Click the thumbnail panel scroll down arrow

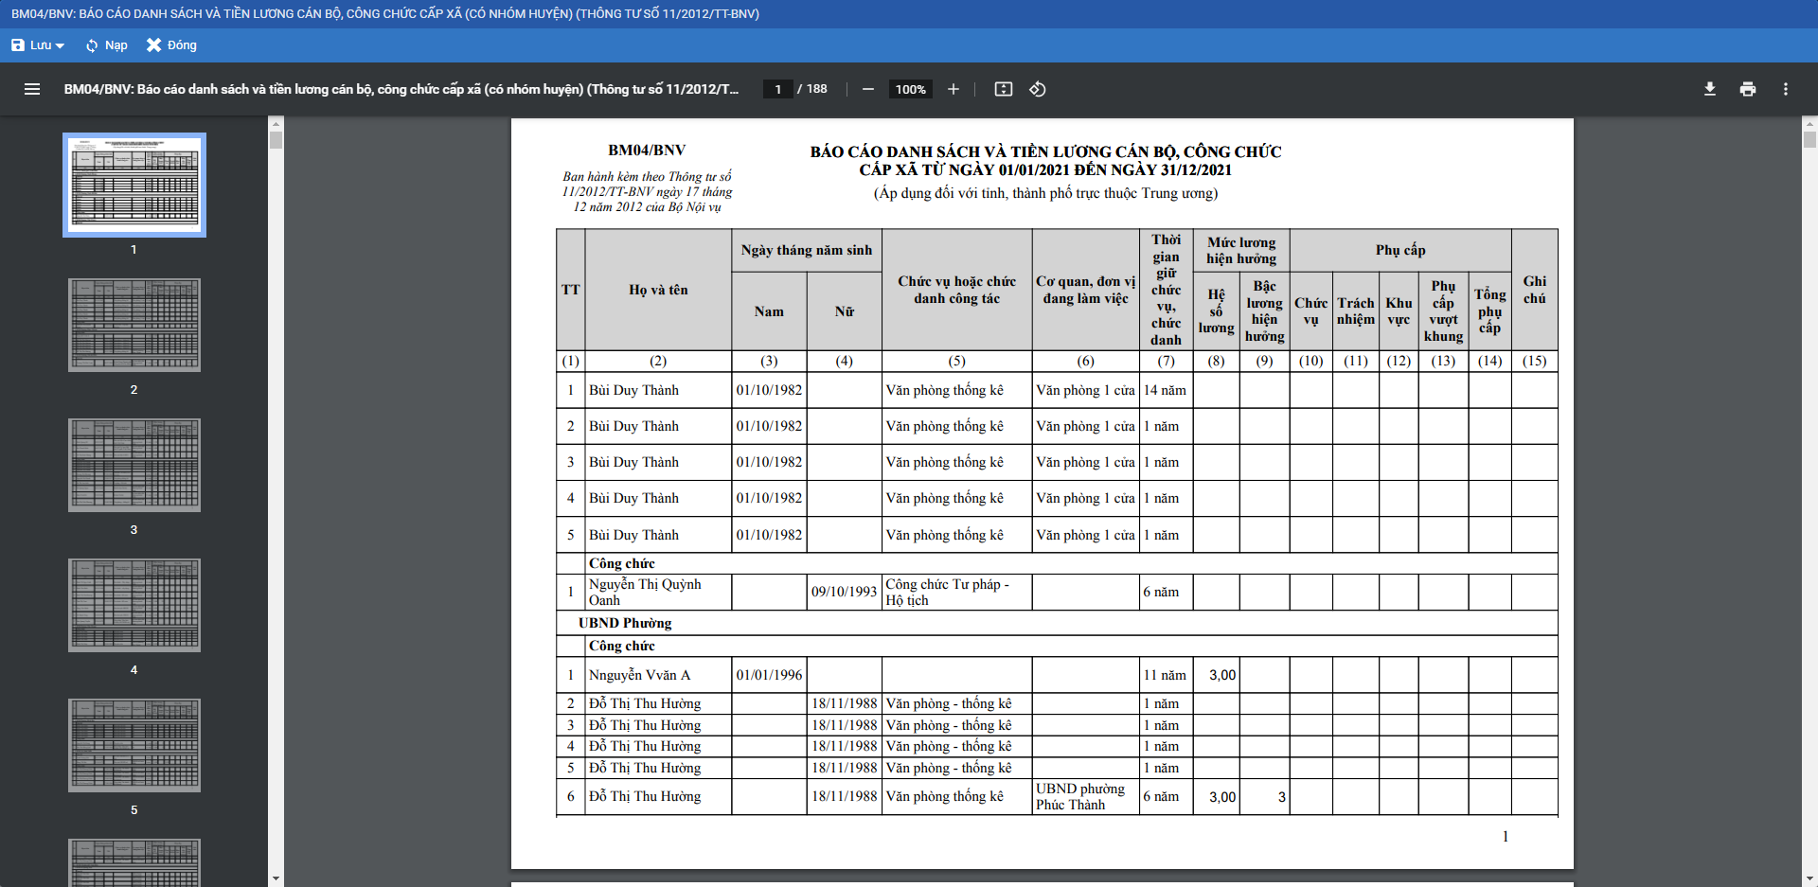click(x=276, y=878)
